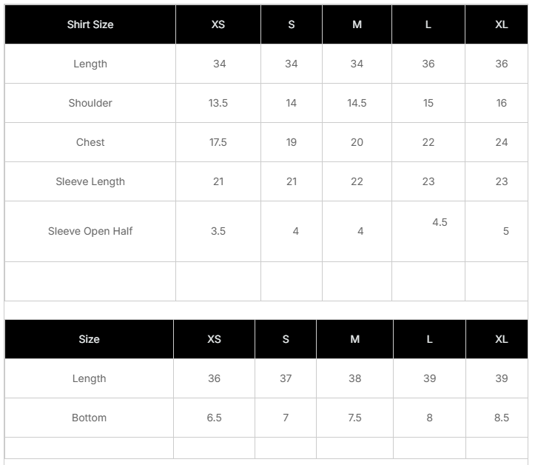Screen dimensions: 535x465
Task: Click the length value 37 for size S
Action: coord(286,378)
